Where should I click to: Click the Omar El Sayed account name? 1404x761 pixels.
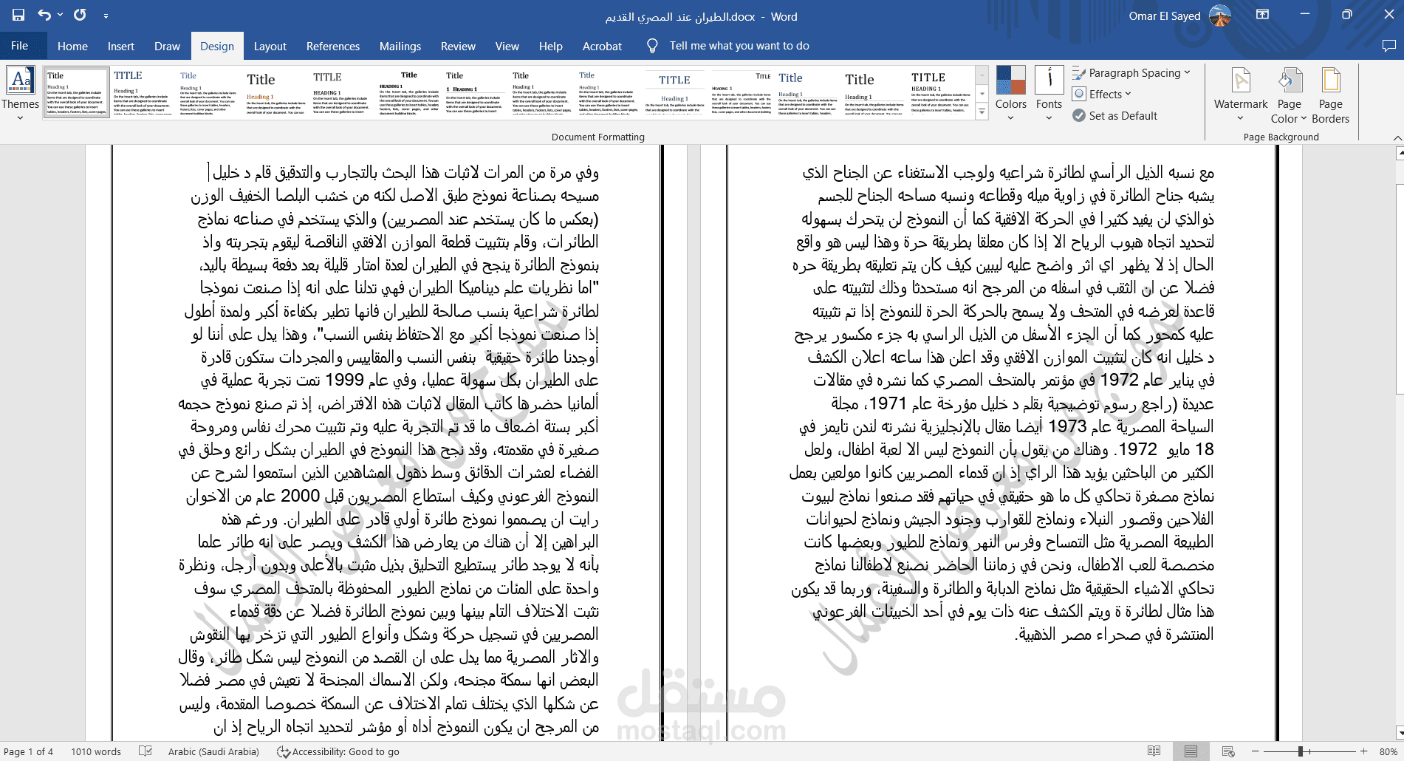pyautogui.click(x=1165, y=16)
